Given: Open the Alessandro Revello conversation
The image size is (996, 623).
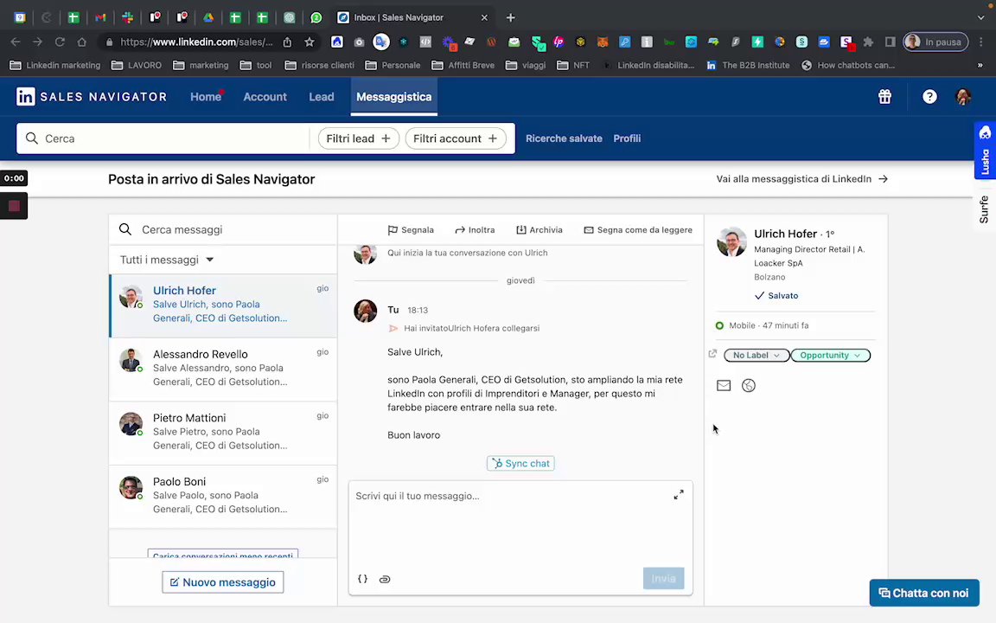Looking at the screenshot, I should 223,369.
